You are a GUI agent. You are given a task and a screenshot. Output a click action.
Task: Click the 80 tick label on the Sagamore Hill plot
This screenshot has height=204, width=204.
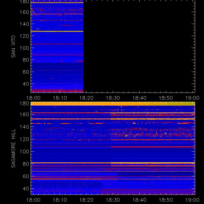(26, 164)
